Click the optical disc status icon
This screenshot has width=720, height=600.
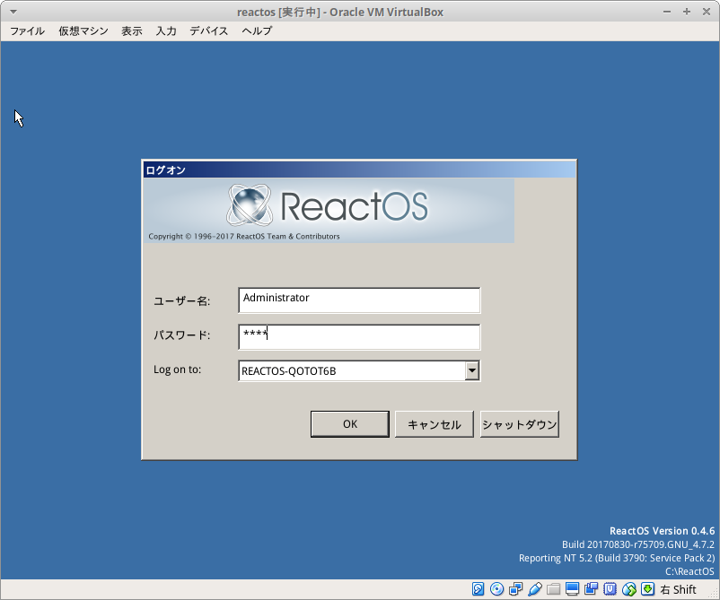click(496, 589)
